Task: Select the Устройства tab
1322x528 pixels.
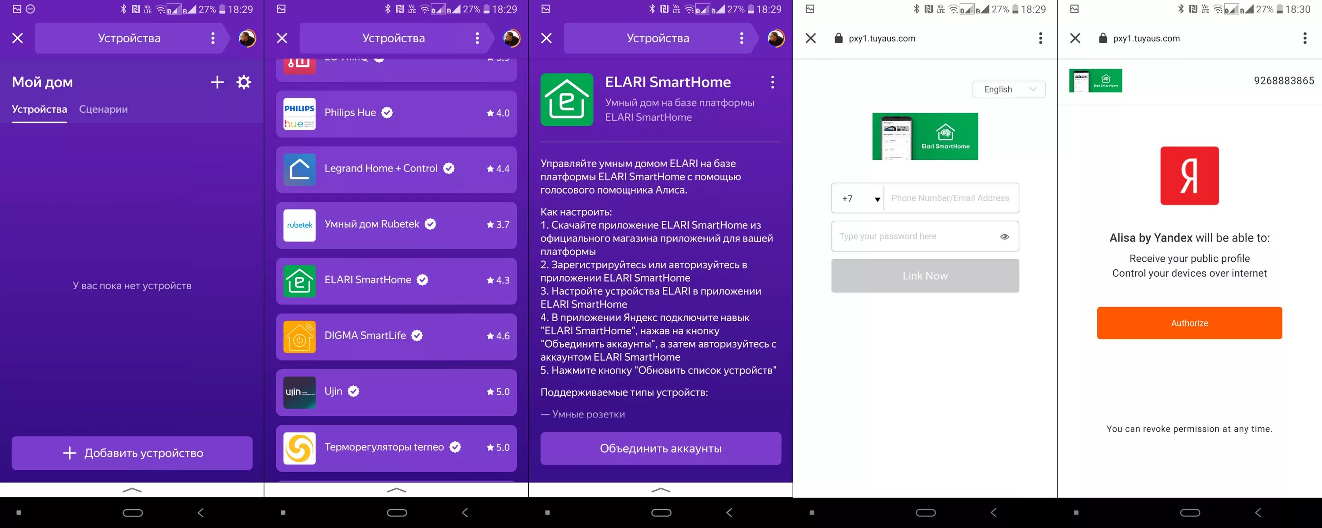Action: [x=38, y=110]
